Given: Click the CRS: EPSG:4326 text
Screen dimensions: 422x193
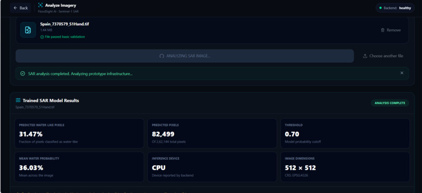Looking at the screenshot, I should [x=296, y=176].
